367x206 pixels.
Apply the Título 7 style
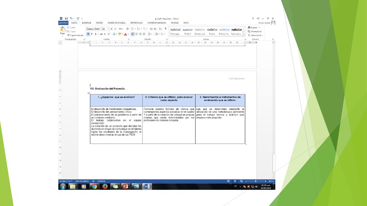(187, 31)
